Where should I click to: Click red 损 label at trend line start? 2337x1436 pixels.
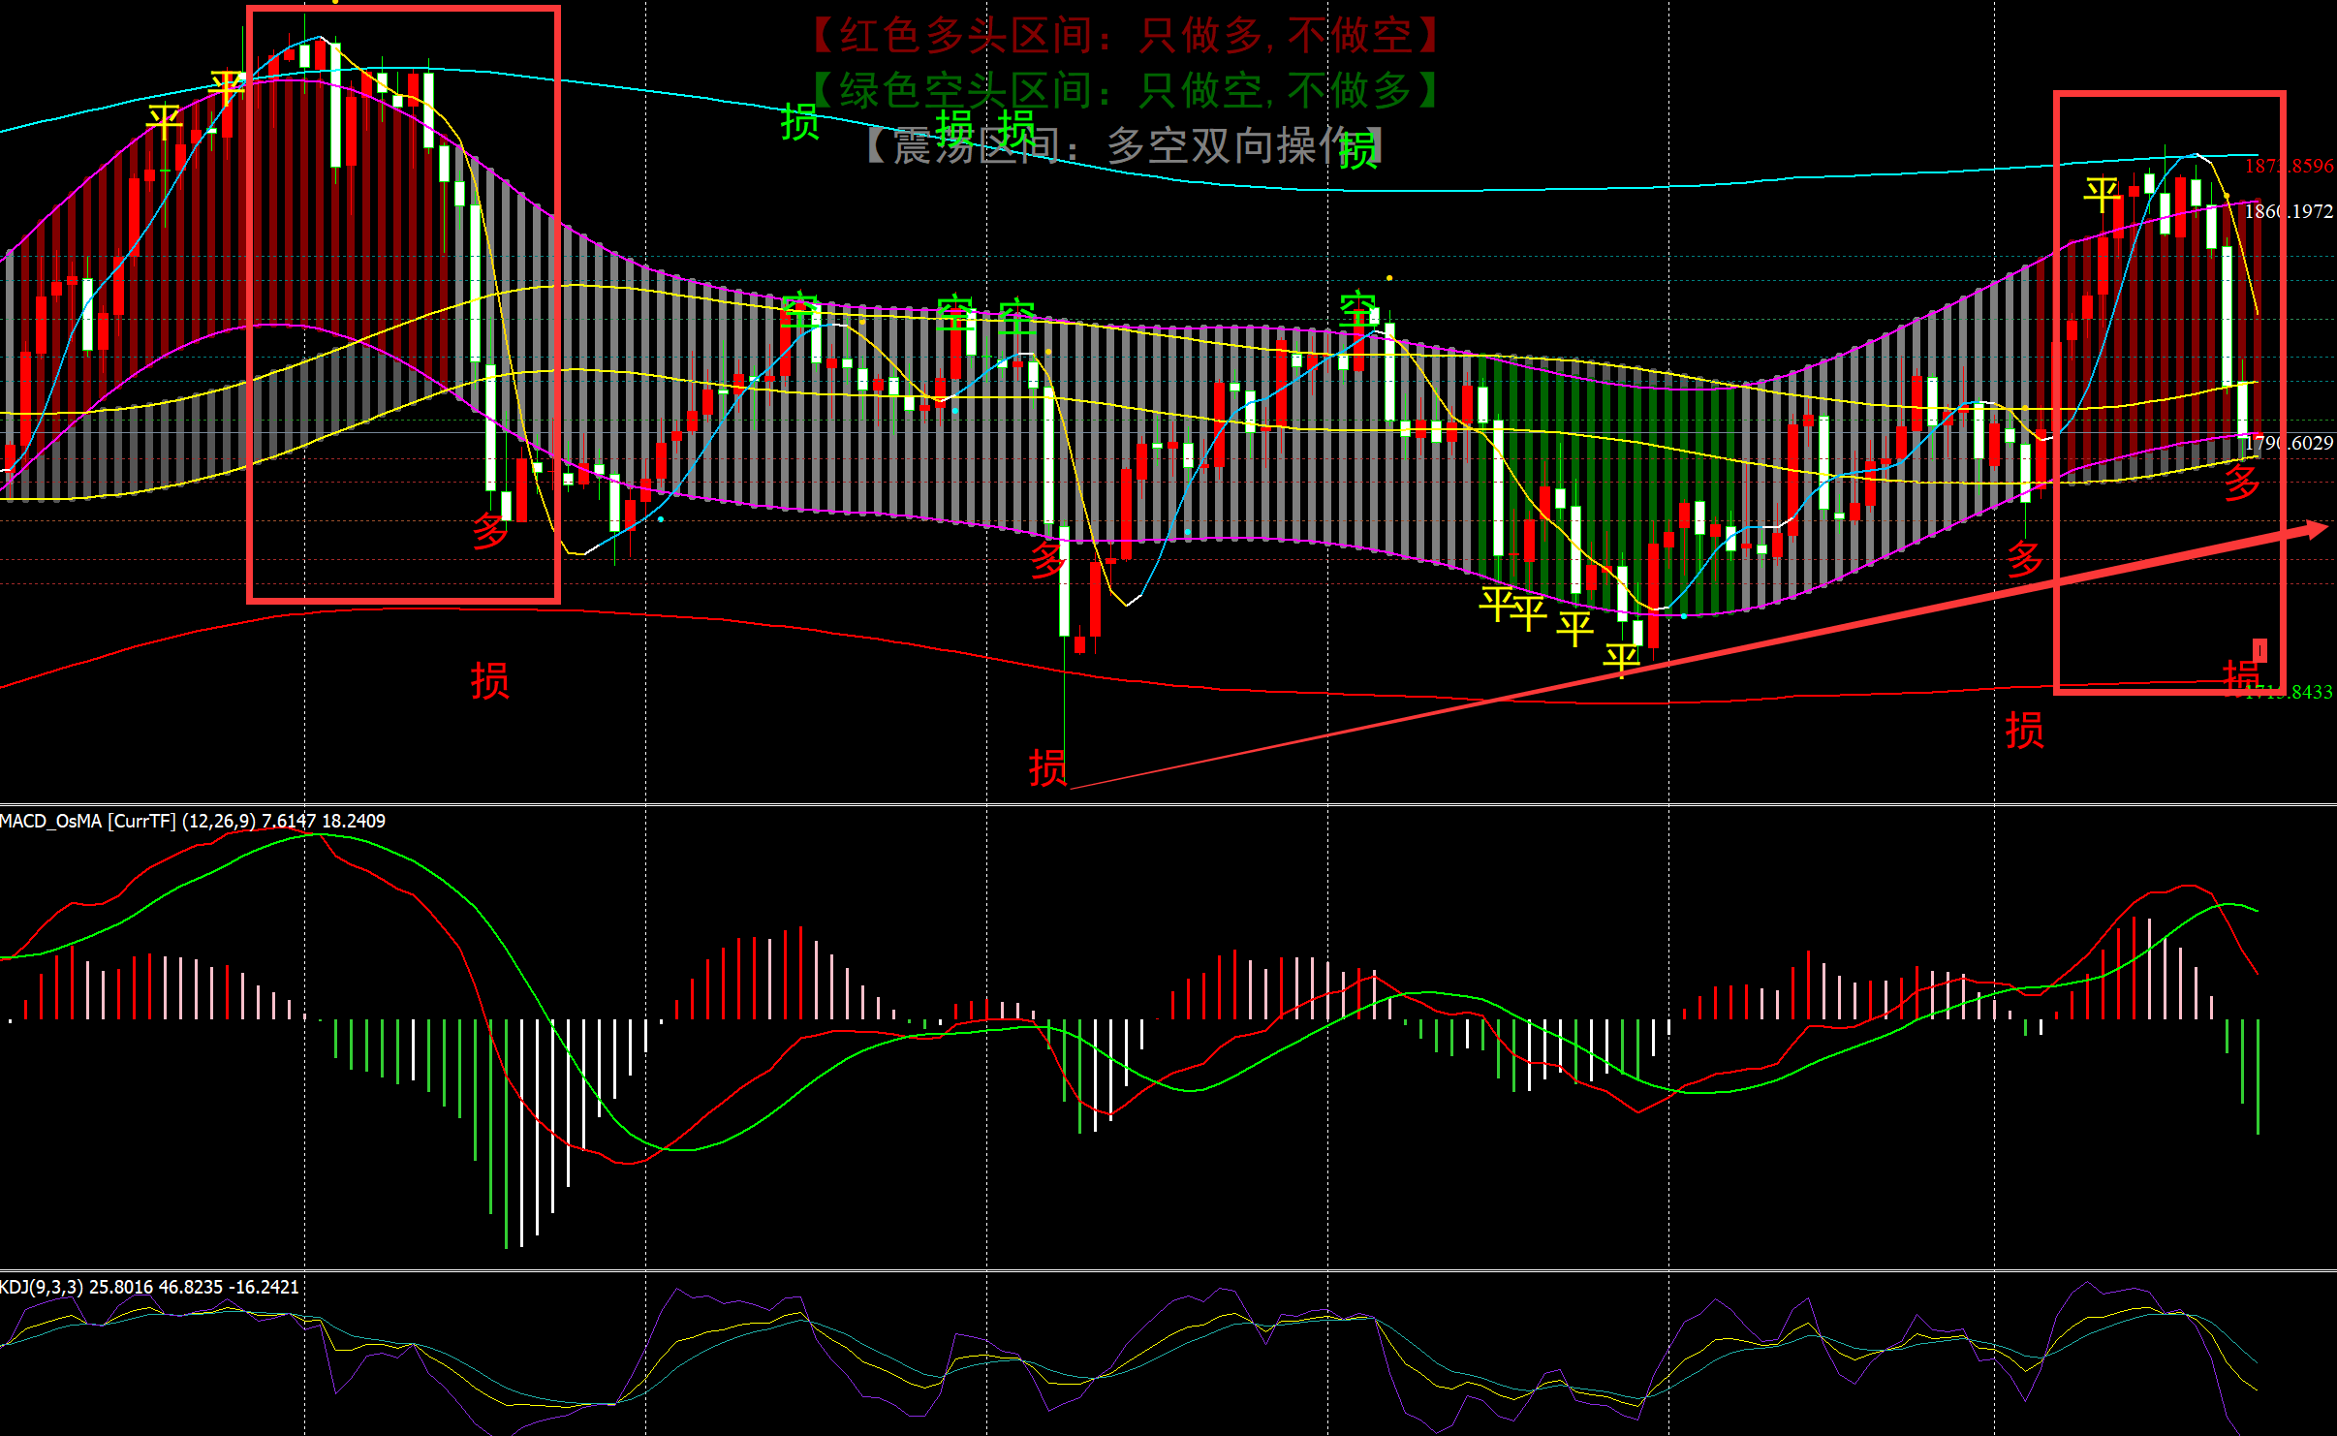click(x=1047, y=767)
